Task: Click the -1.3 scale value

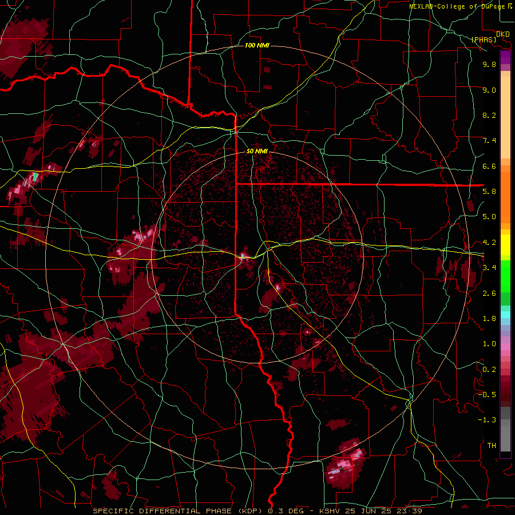Action: pos(487,420)
